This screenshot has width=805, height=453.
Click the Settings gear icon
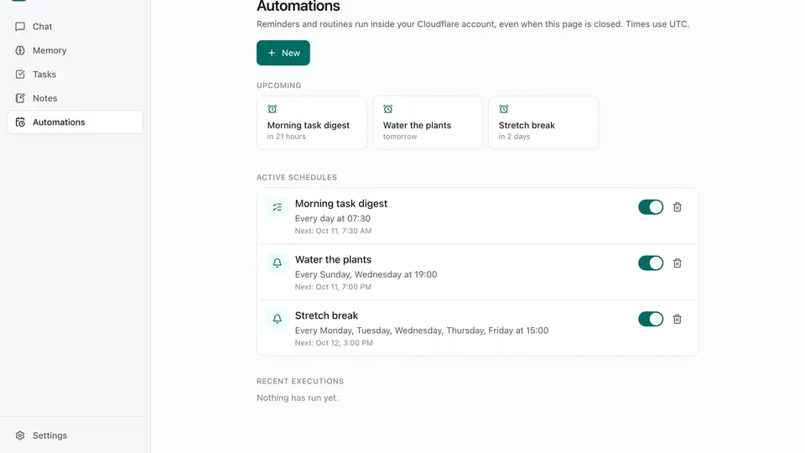(x=20, y=435)
